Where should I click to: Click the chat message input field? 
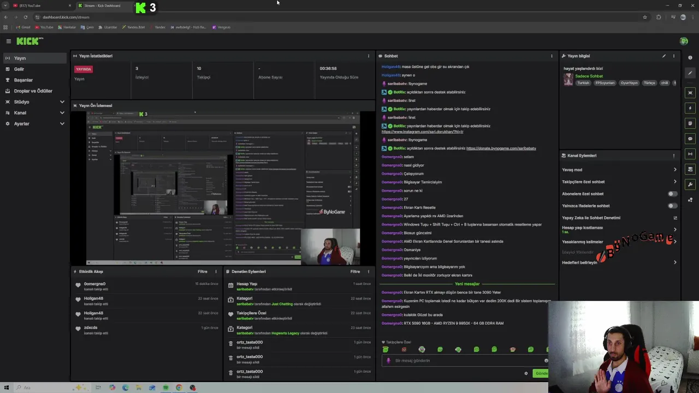(464, 360)
